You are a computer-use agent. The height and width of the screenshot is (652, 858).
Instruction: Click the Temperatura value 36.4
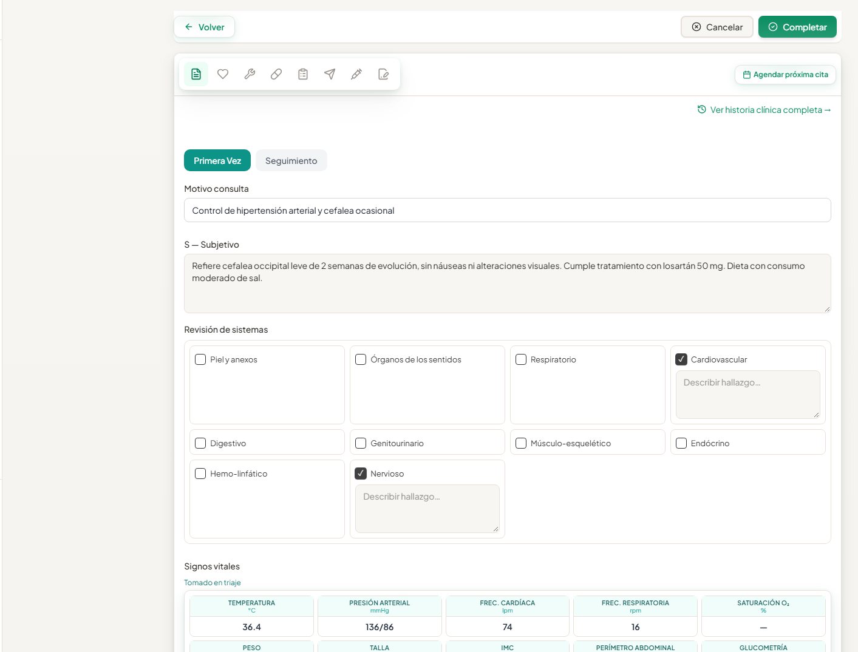point(252,627)
